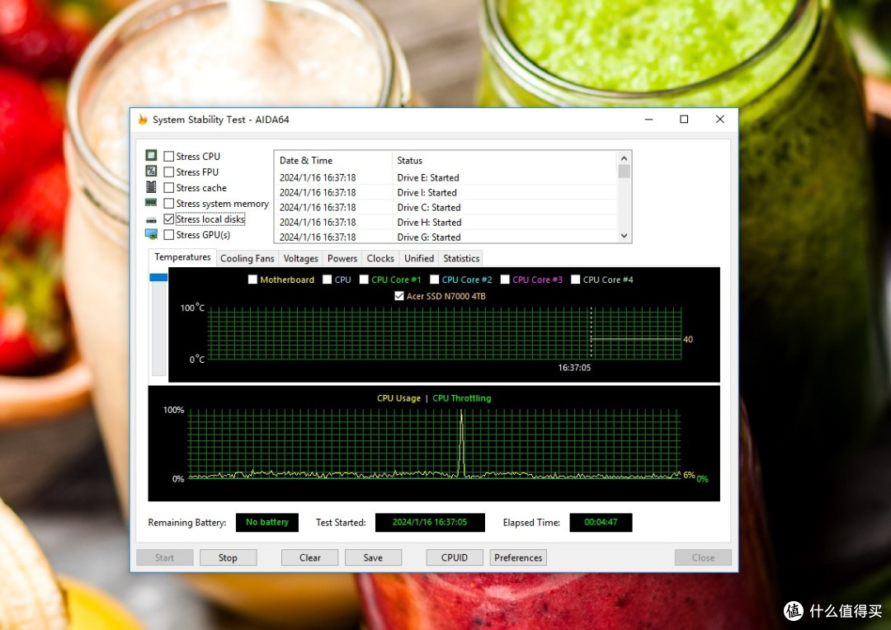The width and height of the screenshot is (891, 630).
Task: Enable the Stress system memory checkbox
Action: (169, 204)
